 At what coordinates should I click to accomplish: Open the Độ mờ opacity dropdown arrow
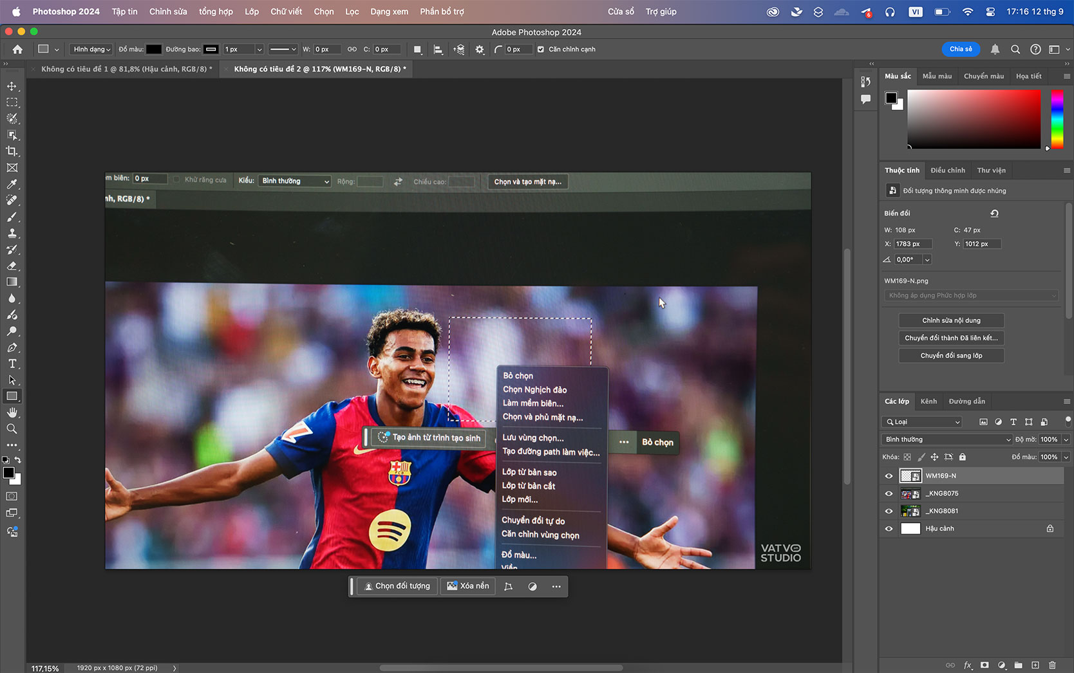click(x=1066, y=439)
